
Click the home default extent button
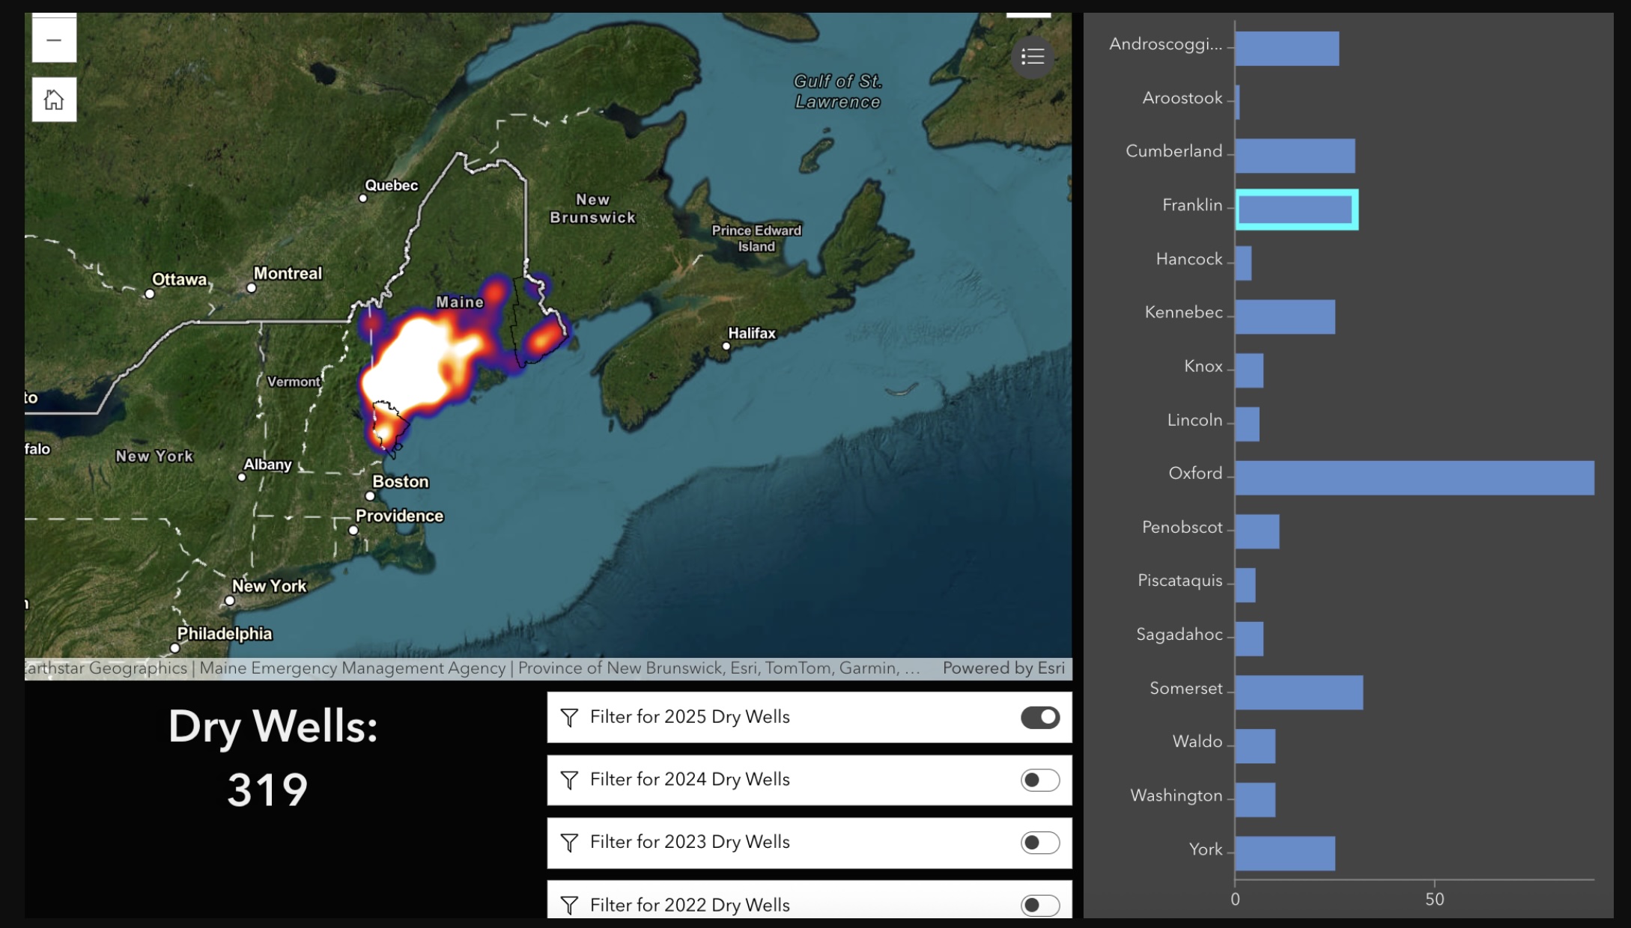pyautogui.click(x=54, y=100)
